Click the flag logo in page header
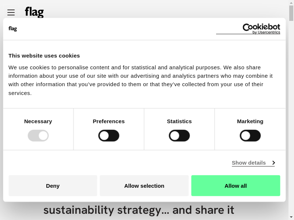Image resolution: width=294 pixels, height=220 pixels. click(34, 12)
